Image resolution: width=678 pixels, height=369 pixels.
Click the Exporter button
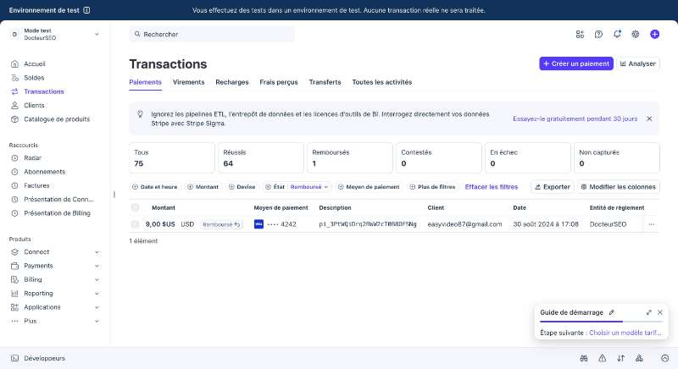point(553,187)
